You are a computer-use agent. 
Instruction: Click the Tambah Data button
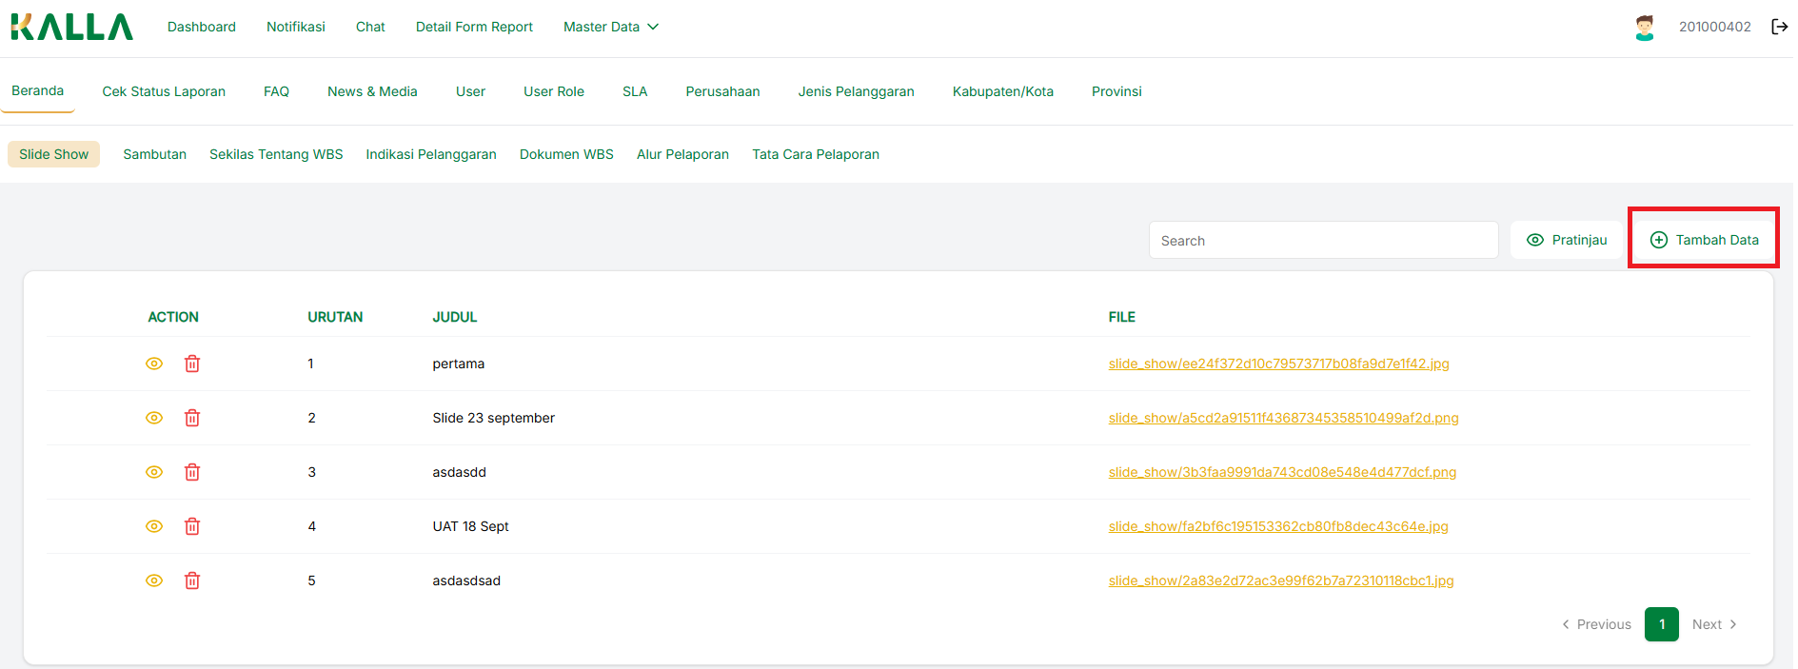(1704, 240)
